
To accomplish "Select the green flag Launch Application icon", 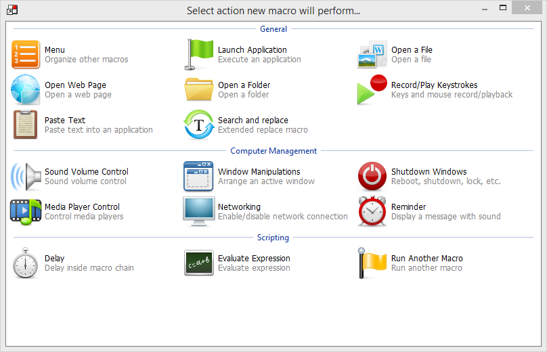I will coord(198,54).
